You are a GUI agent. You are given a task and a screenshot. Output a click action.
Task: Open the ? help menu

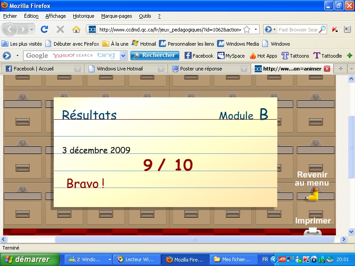point(159,16)
